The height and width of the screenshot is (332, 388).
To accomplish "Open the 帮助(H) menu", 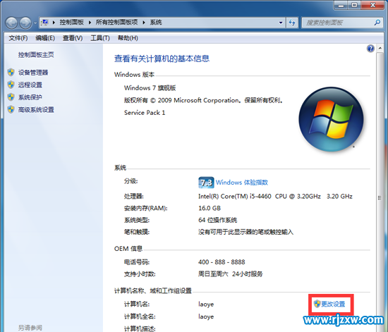I will 128,38.
